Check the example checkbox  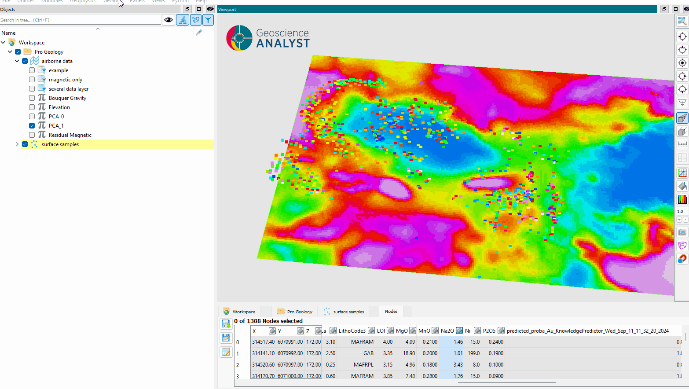coord(32,70)
